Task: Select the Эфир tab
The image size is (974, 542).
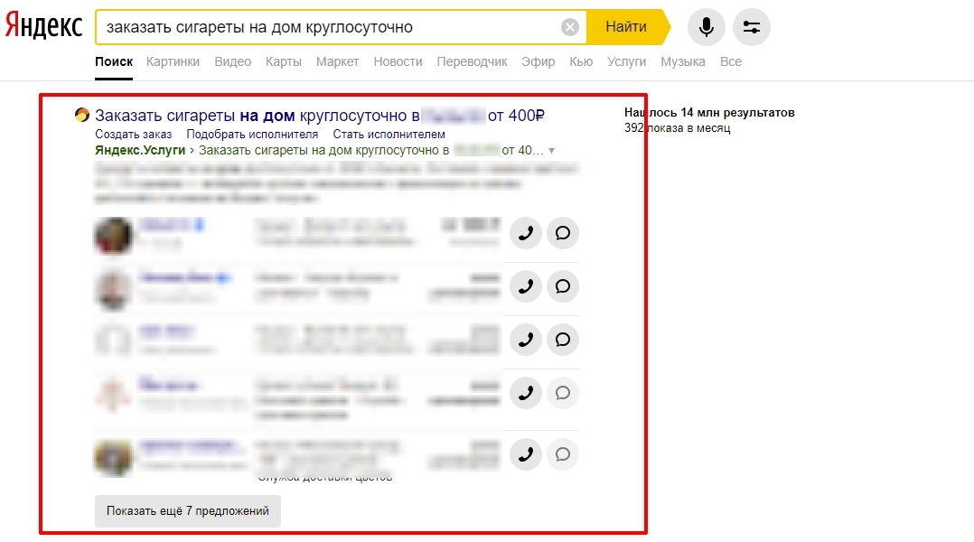Action: click(538, 61)
